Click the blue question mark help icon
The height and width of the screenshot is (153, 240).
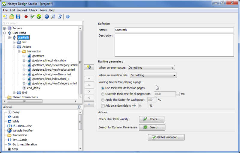pos(67,17)
